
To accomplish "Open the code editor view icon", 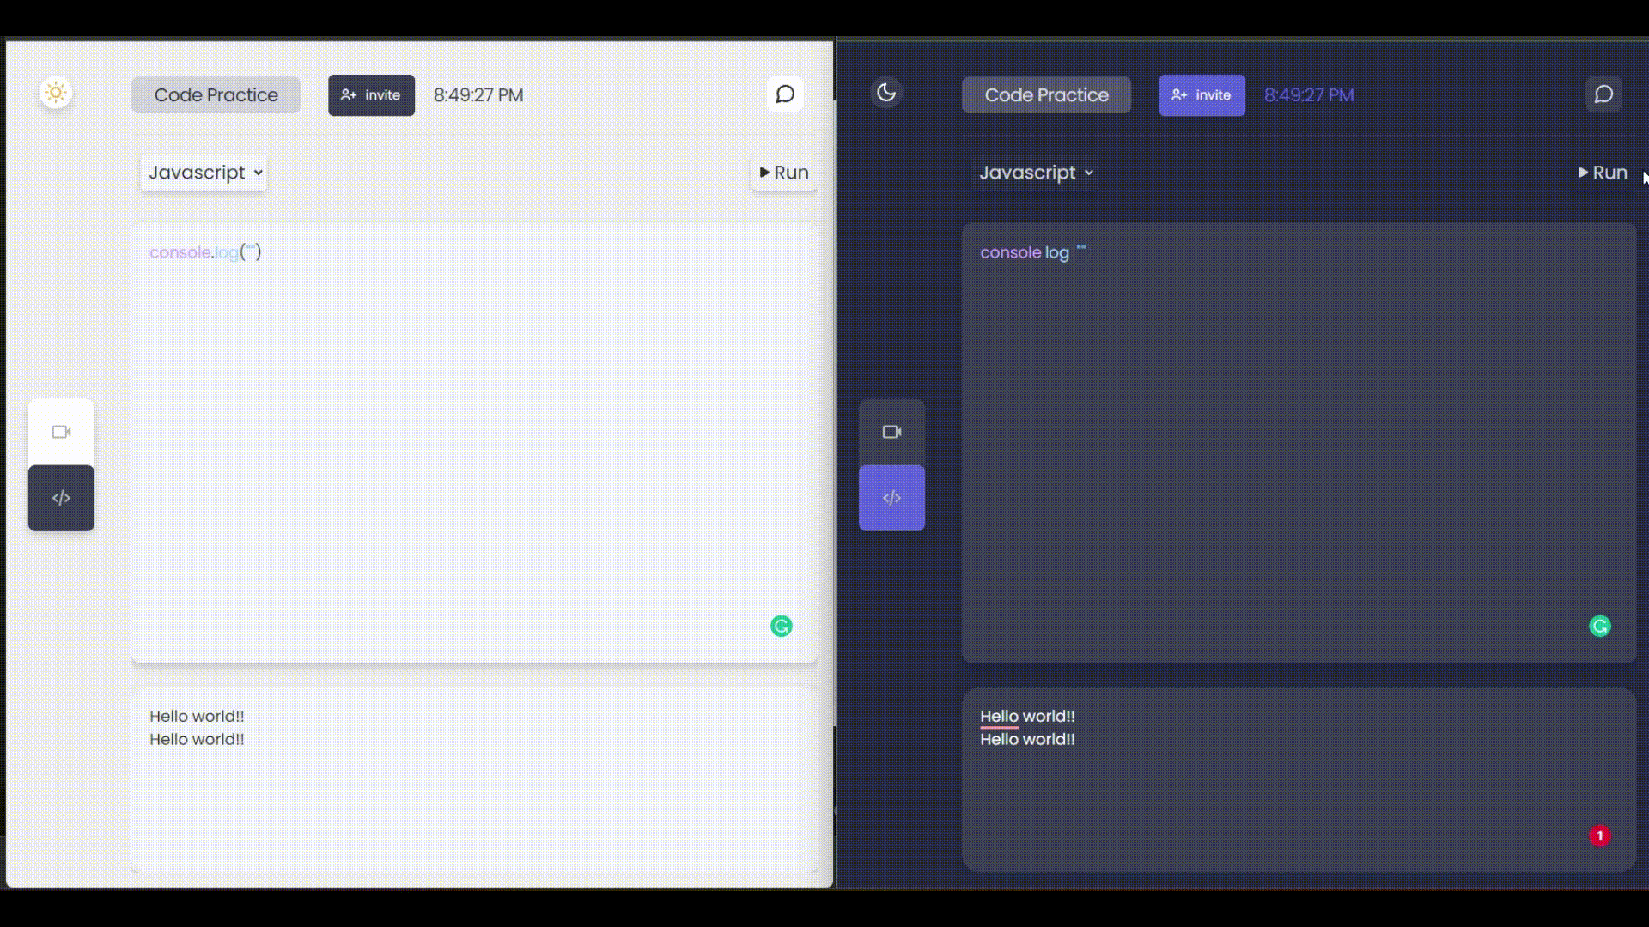I will tap(61, 498).
